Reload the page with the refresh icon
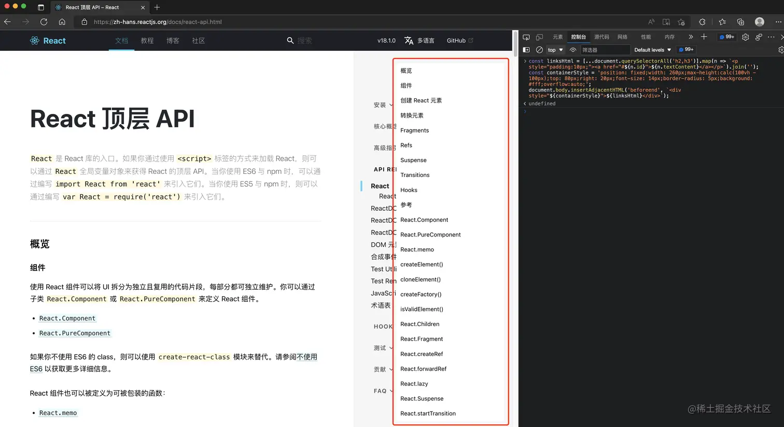The image size is (784, 427). (x=44, y=22)
